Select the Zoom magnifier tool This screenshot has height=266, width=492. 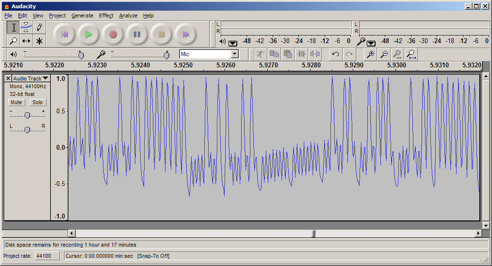tap(14, 41)
